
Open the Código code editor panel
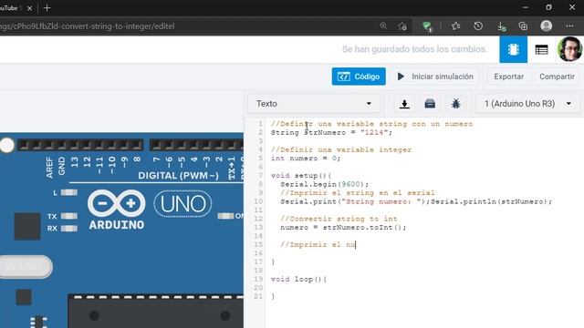click(x=359, y=77)
